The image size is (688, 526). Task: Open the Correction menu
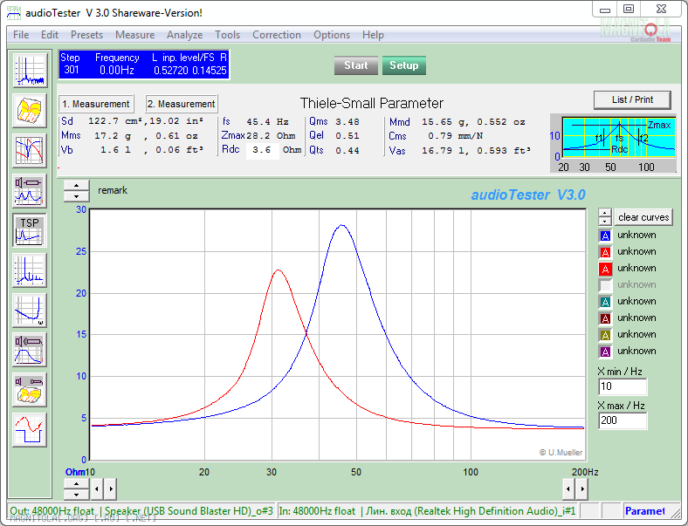click(x=277, y=35)
